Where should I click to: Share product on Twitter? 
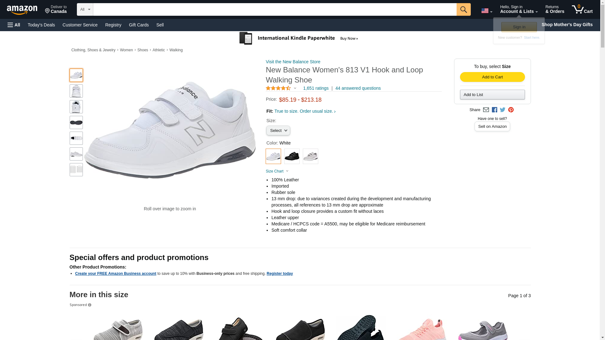(x=503, y=110)
